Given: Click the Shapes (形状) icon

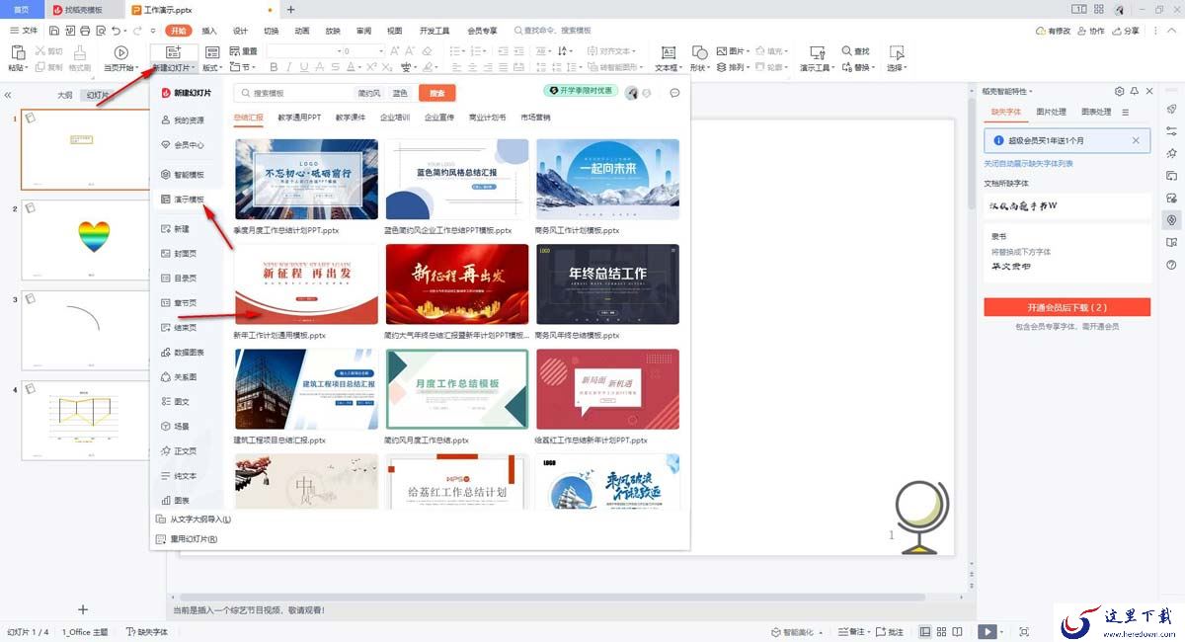Looking at the screenshot, I should 699,52.
